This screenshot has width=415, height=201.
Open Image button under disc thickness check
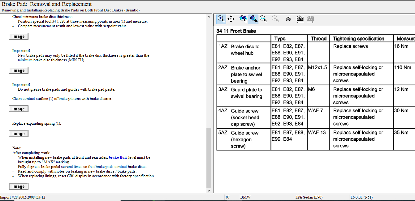19,36
